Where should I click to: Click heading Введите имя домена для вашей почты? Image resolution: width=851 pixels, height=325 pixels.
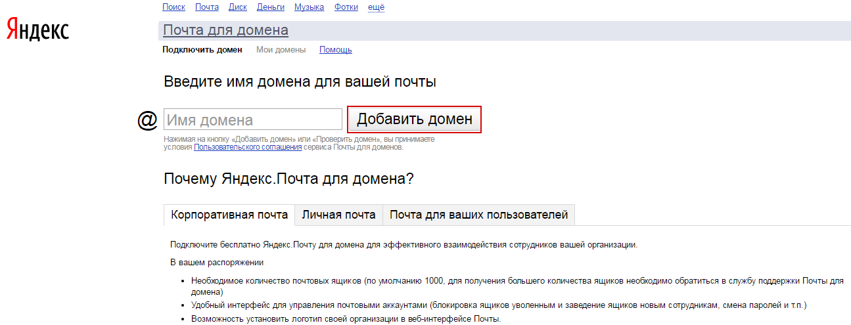300,83
